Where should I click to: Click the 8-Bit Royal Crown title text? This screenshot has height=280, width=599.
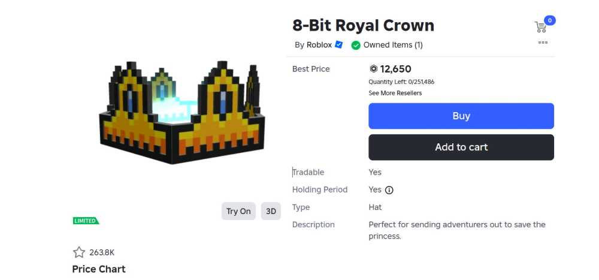click(363, 26)
